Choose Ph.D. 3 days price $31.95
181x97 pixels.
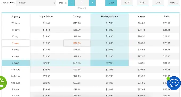click(x=167, y=63)
